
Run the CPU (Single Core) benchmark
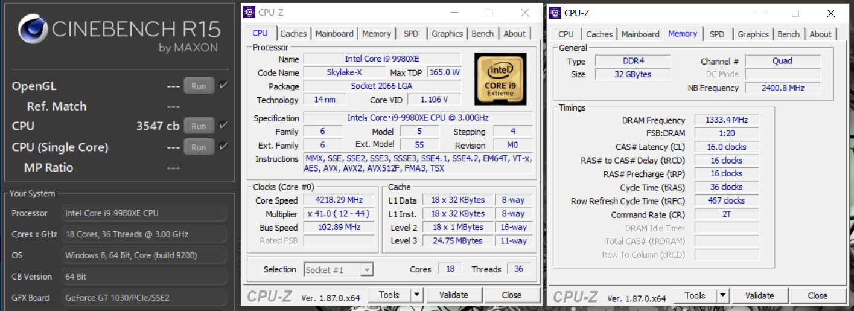coord(199,147)
